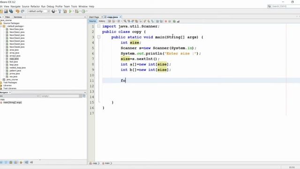Collapse the default package tree node
Viewport: 300px width, 169px height.
pos(1,26)
